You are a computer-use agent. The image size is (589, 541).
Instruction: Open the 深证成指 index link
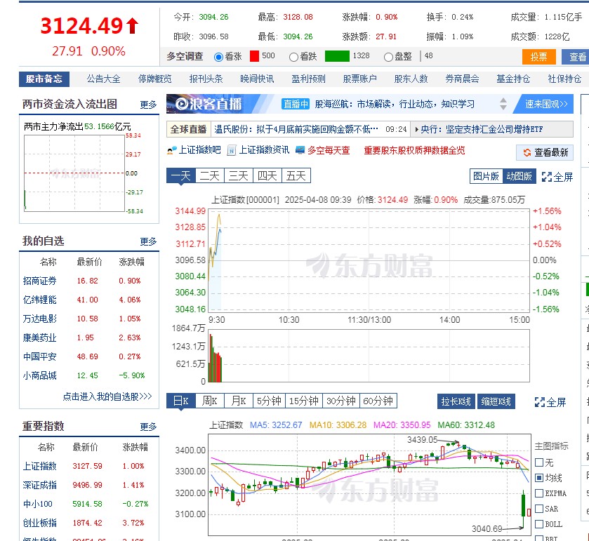[x=40, y=485]
